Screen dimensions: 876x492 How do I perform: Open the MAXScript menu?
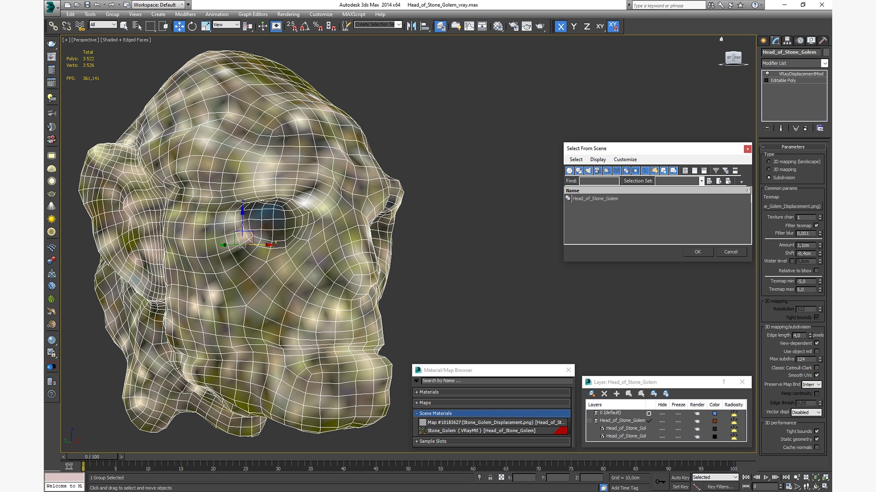354,15
